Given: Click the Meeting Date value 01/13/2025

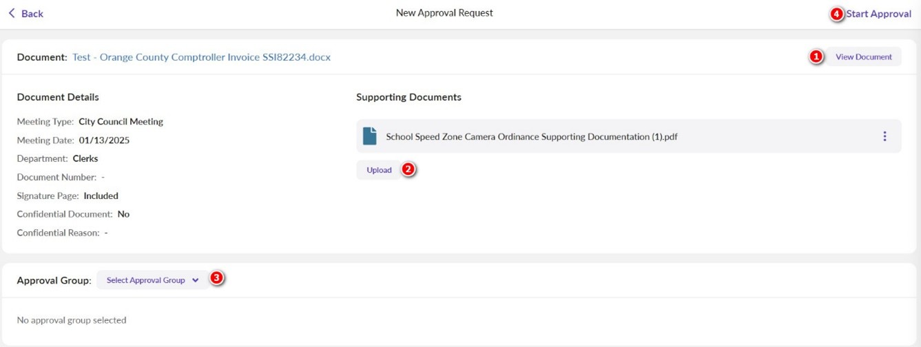Looking at the screenshot, I should (104, 140).
